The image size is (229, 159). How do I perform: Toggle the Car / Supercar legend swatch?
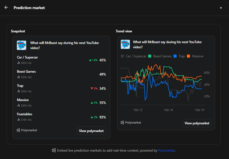(122, 56)
